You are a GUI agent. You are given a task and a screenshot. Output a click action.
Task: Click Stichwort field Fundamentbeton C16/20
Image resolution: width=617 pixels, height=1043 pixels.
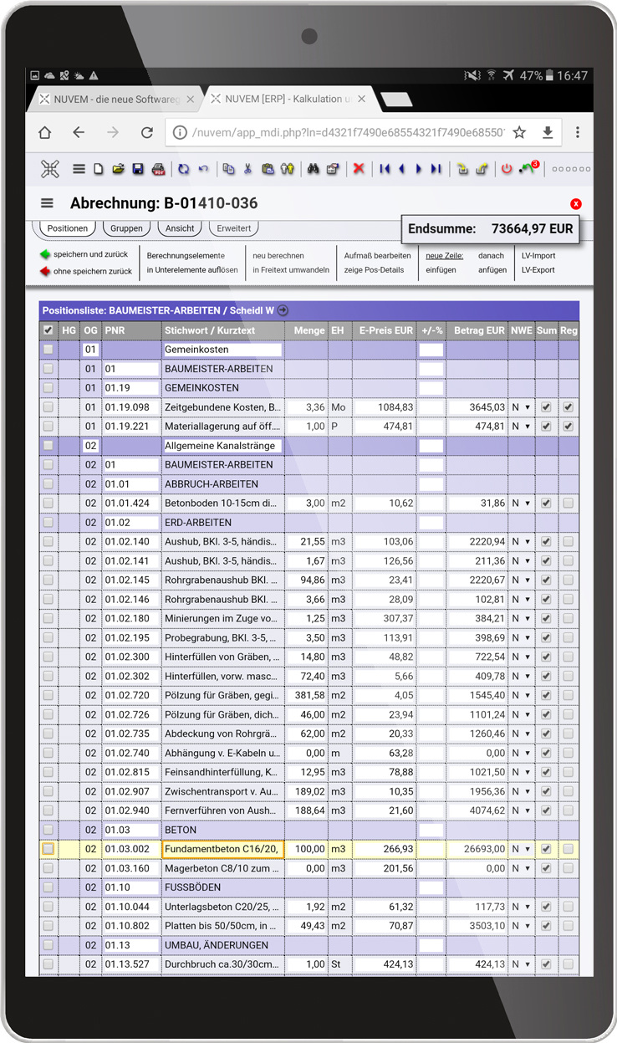223,849
